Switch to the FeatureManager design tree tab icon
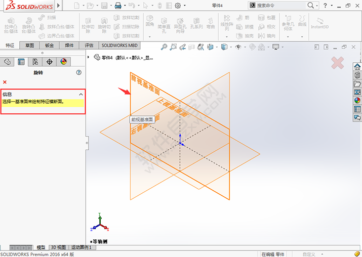 pos(7,62)
